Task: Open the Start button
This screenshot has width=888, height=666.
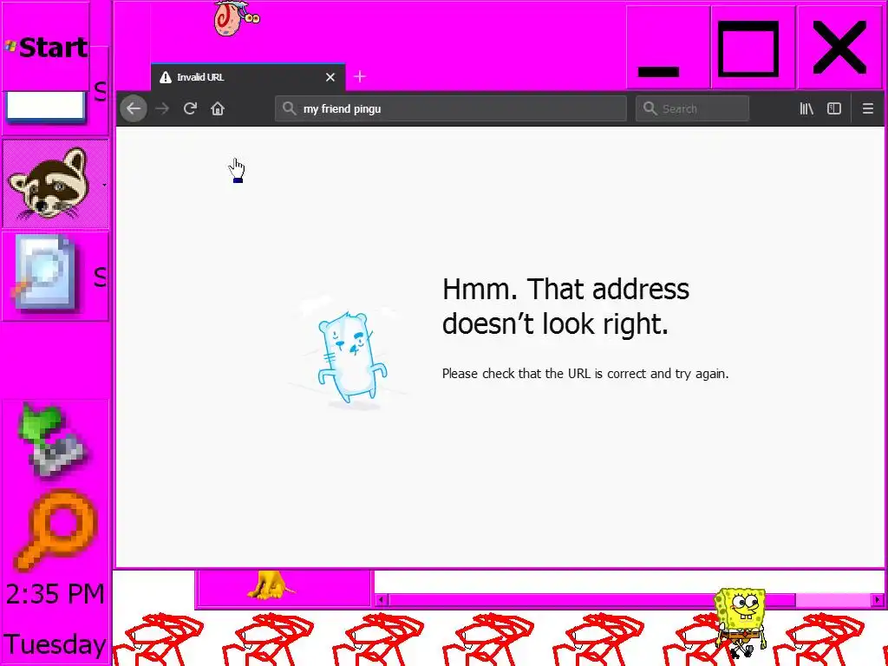Action: pyautogui.click(x=47, y=47)
